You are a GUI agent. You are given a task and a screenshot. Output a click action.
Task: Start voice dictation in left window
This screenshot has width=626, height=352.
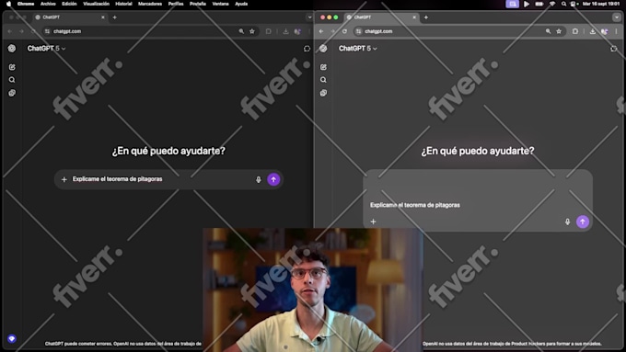[x=259, y=179]
